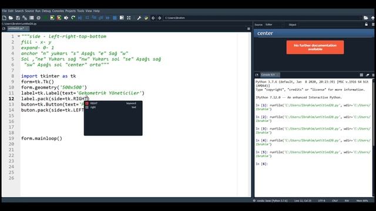Click the Debug file icon in the toolbar
This screenshot has width=376, height=211.
pos(80,18)
